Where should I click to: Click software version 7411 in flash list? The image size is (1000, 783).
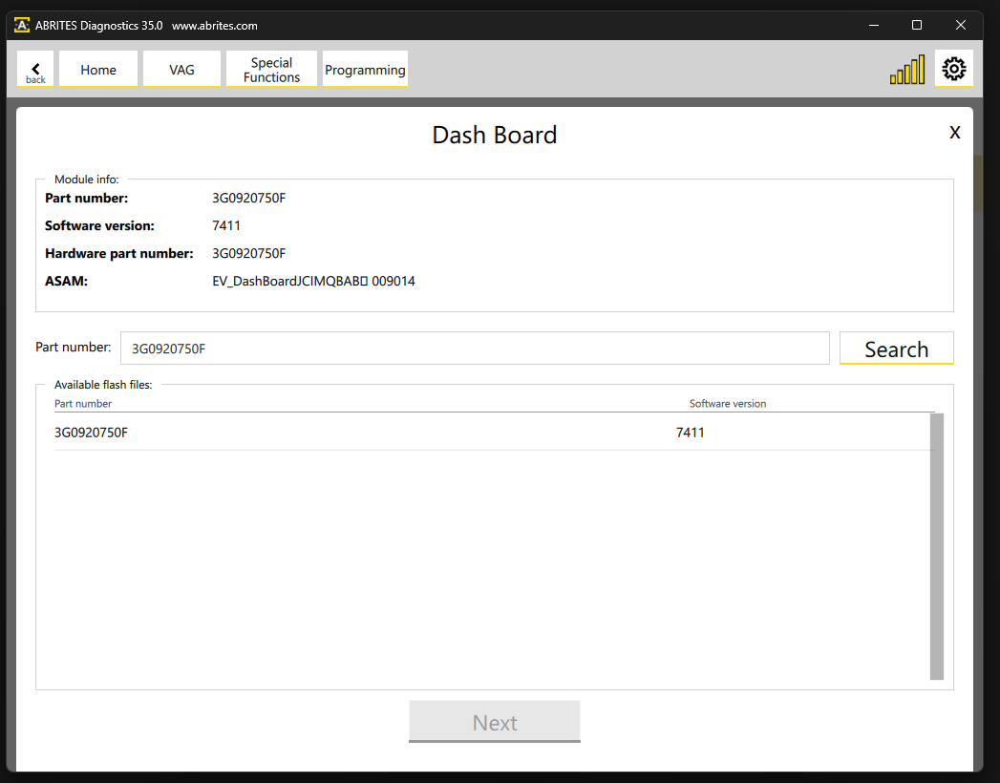690,433
